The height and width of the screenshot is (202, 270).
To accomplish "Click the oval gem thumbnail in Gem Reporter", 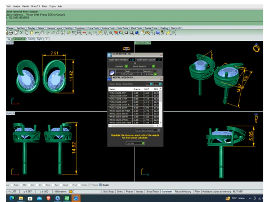I will click(x=112, y=72).
